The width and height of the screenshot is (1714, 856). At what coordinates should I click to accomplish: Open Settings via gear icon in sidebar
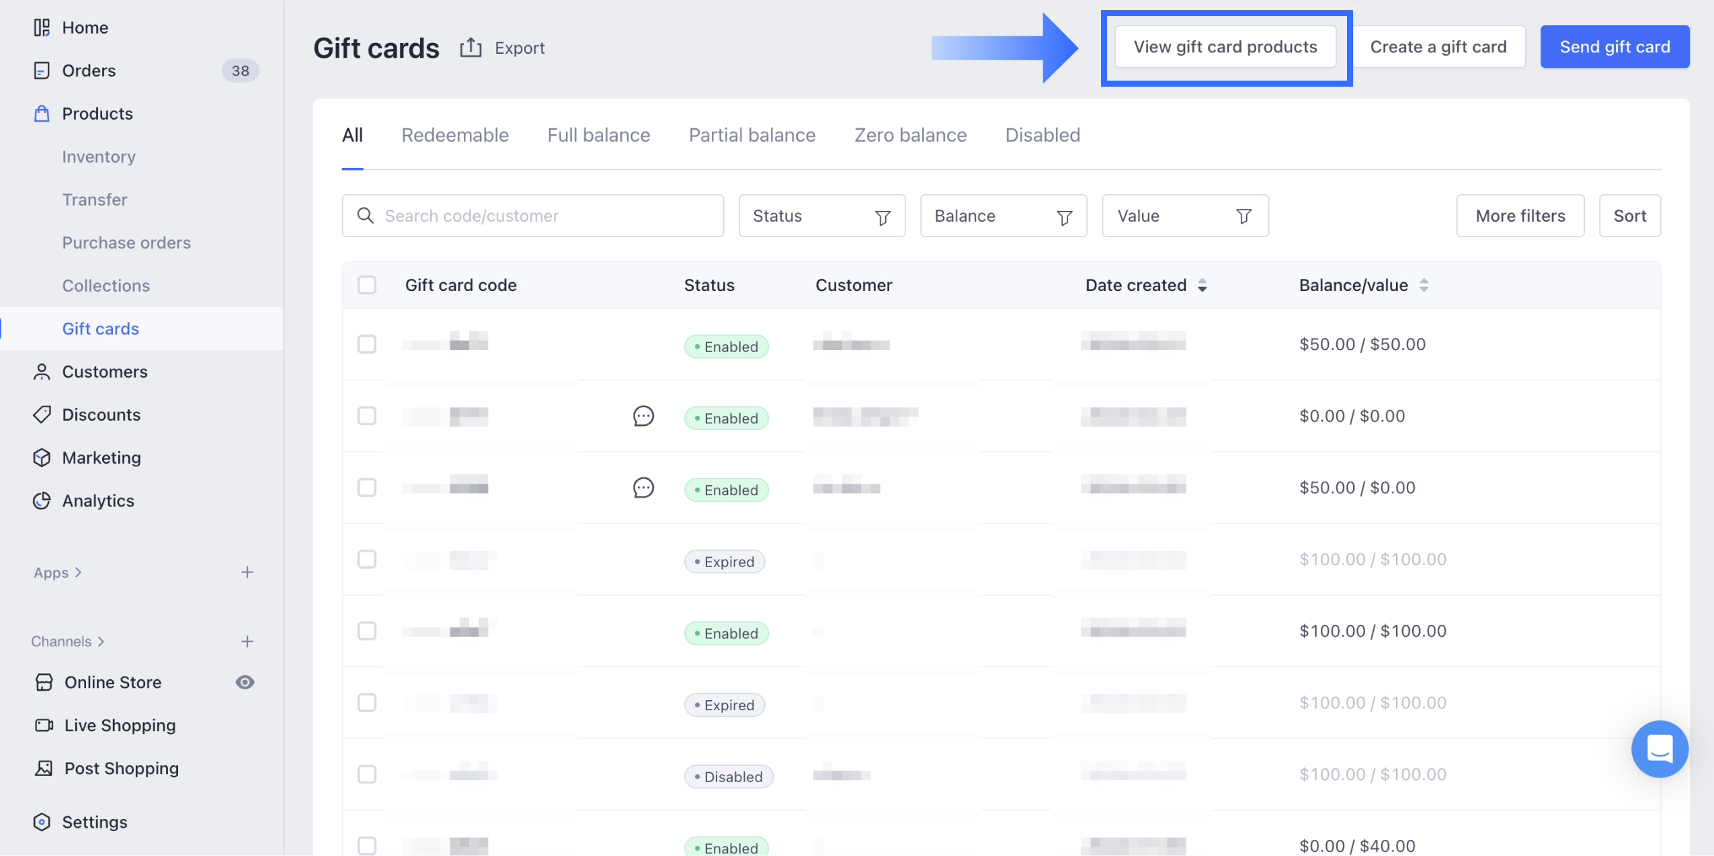click(42, 822)
